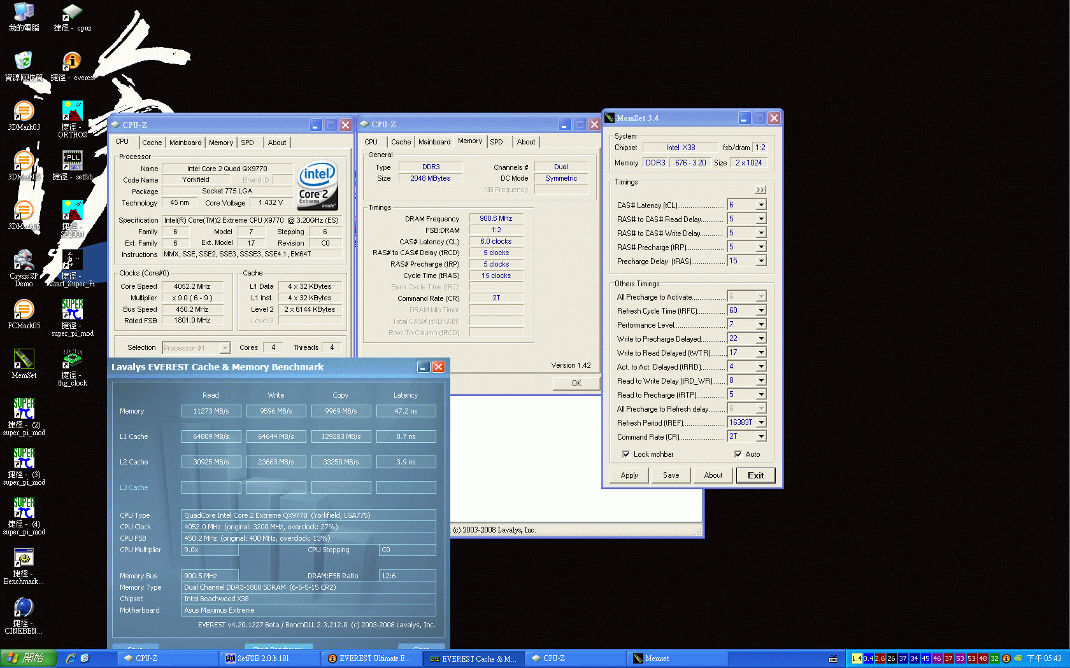Toggle the Lock mchbar checkbox
This screenshot has width=1070, height=668.
626,454
